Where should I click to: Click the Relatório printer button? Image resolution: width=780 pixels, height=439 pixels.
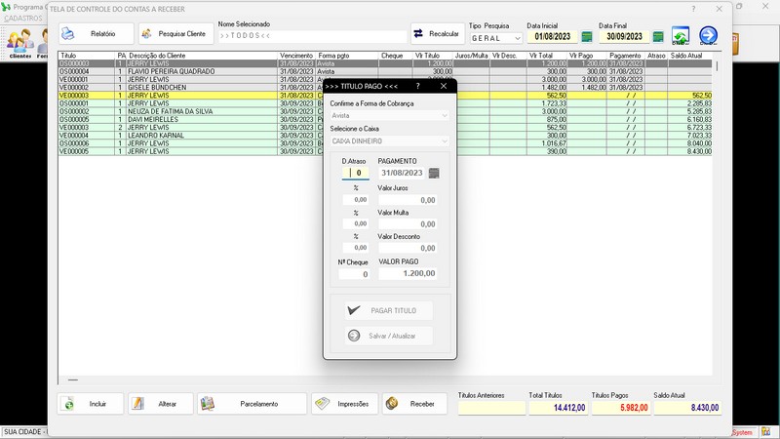pos(96,34)
